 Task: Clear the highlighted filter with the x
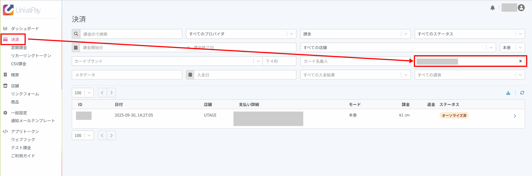(520, 61)
